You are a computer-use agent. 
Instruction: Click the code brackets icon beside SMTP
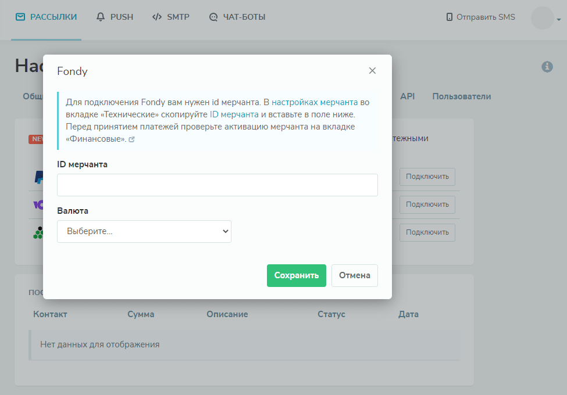point(156,17)
